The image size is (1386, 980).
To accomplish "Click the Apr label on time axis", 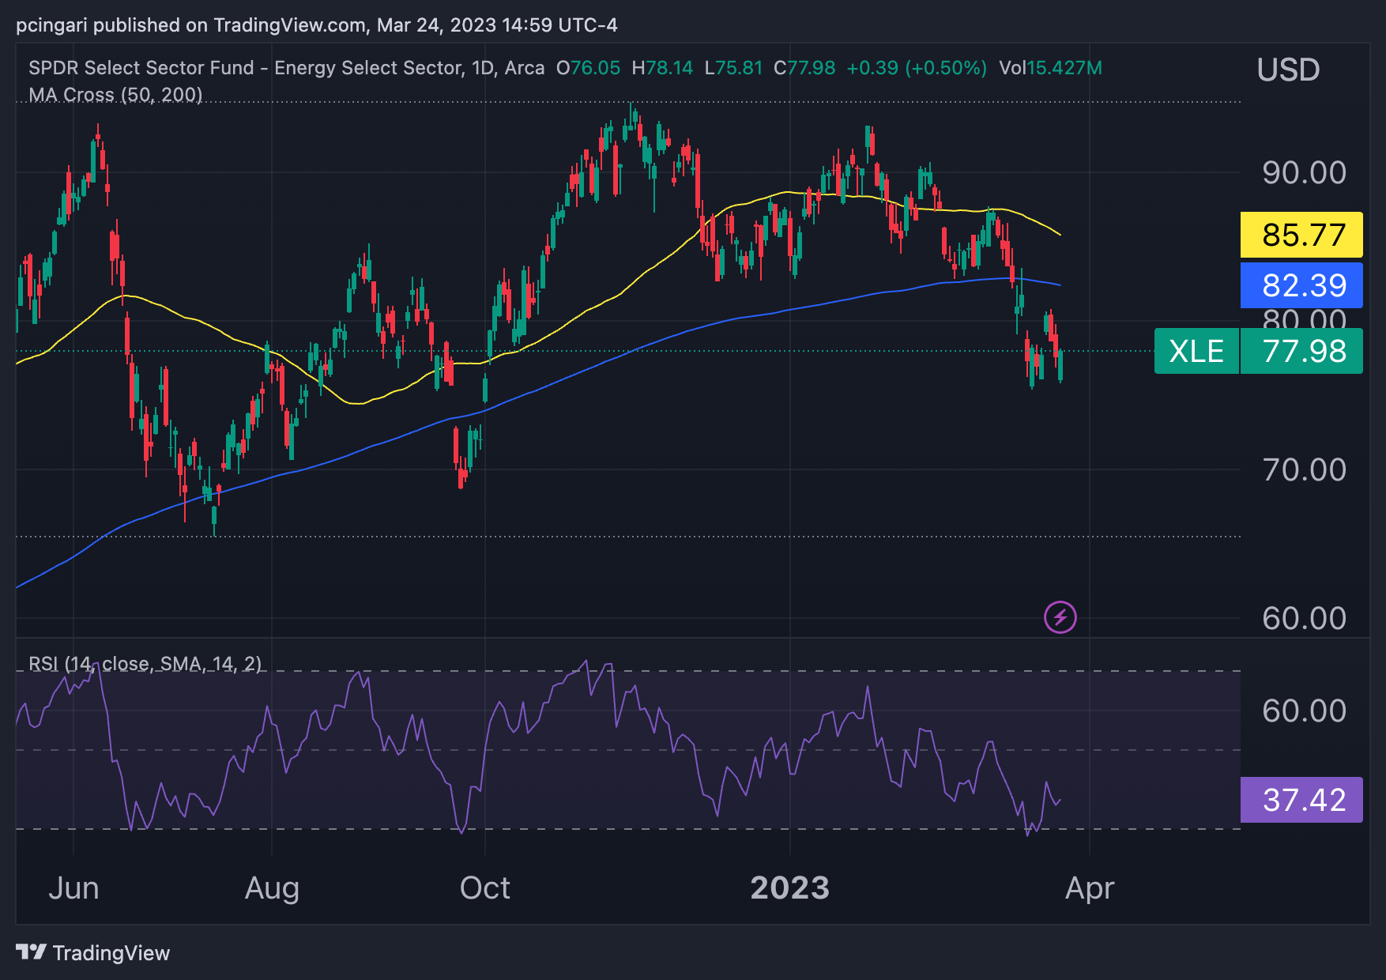I will (x=1090, y=888).
